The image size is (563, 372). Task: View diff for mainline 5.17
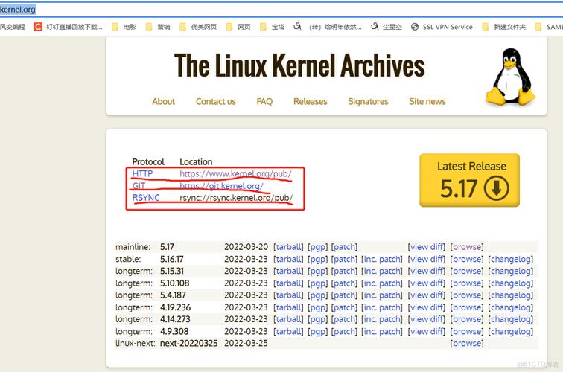coord(427,247)
